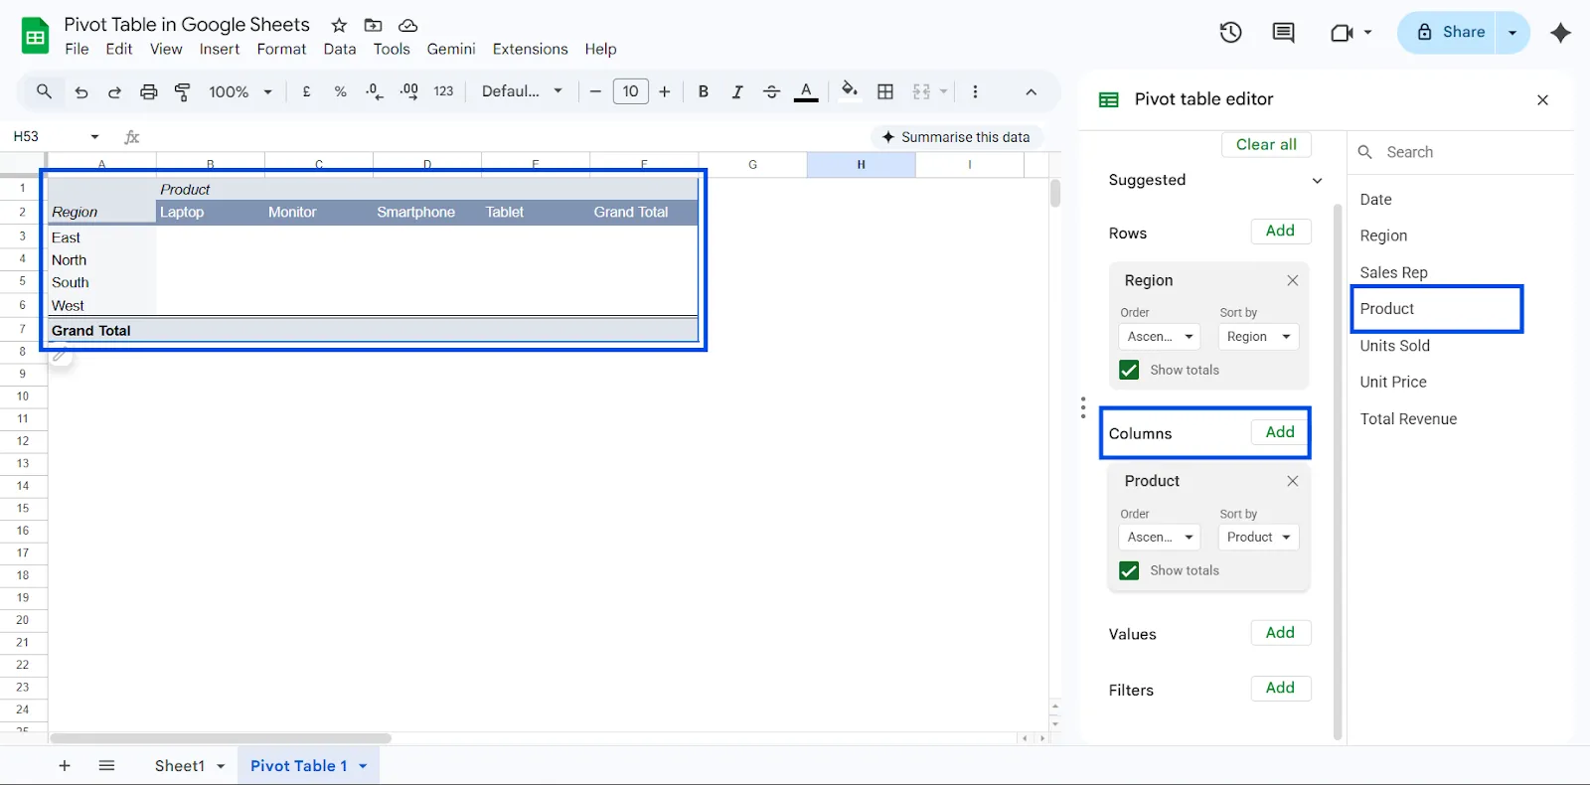1590x785 pixels.
Task: Activate the paint format tool
Action: [x=182, y=91]
